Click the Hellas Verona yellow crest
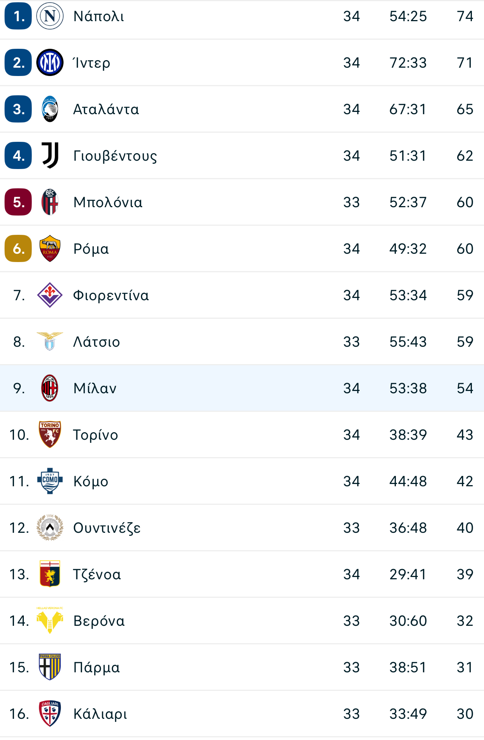 [x=50, y=621]
